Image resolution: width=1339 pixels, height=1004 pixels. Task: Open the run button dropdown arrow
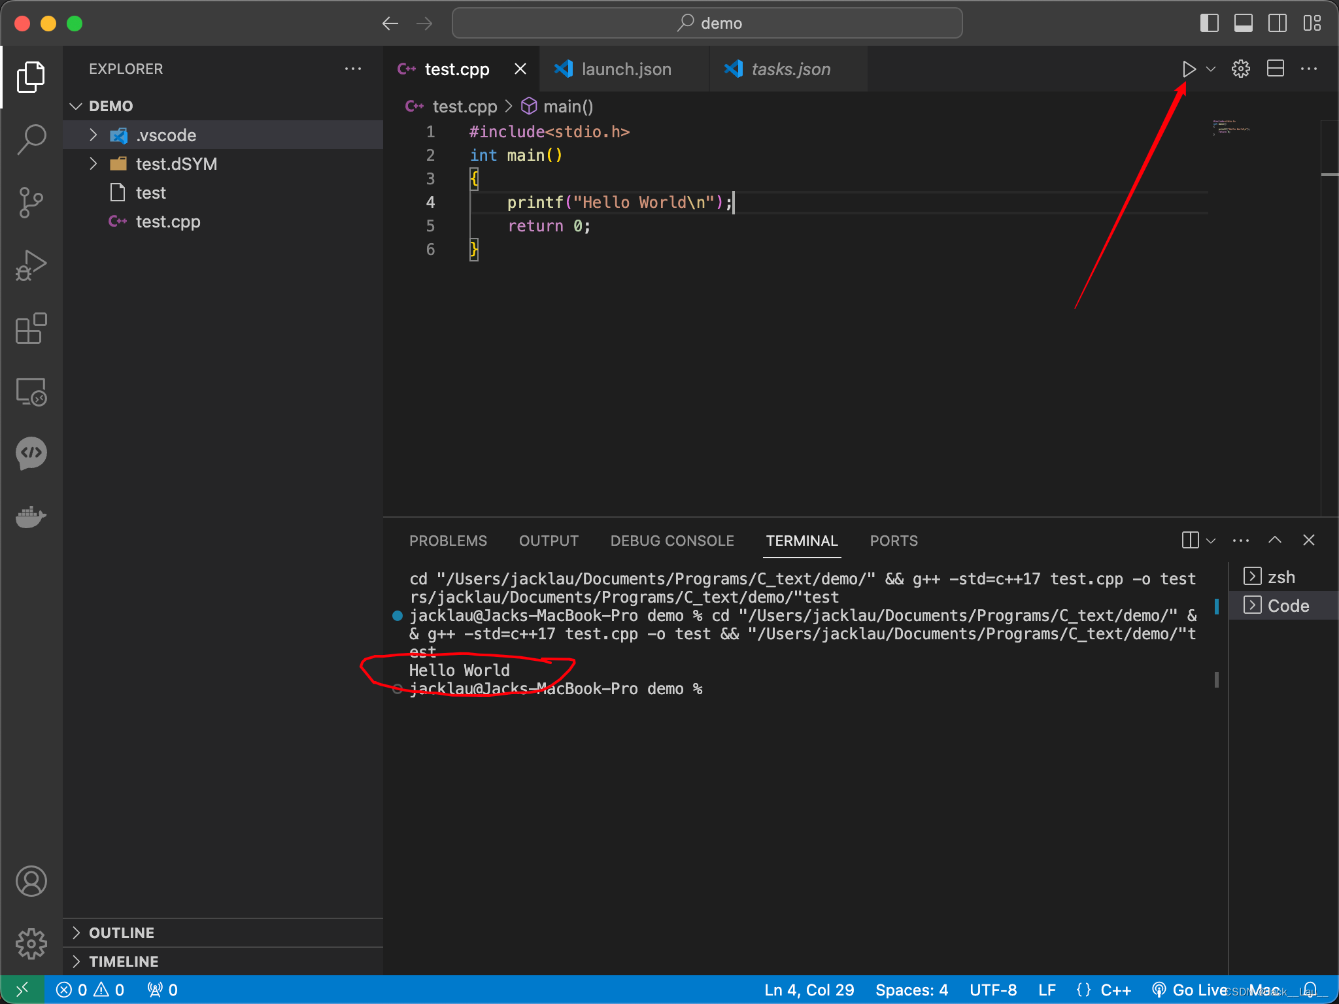click(1211, 69)
